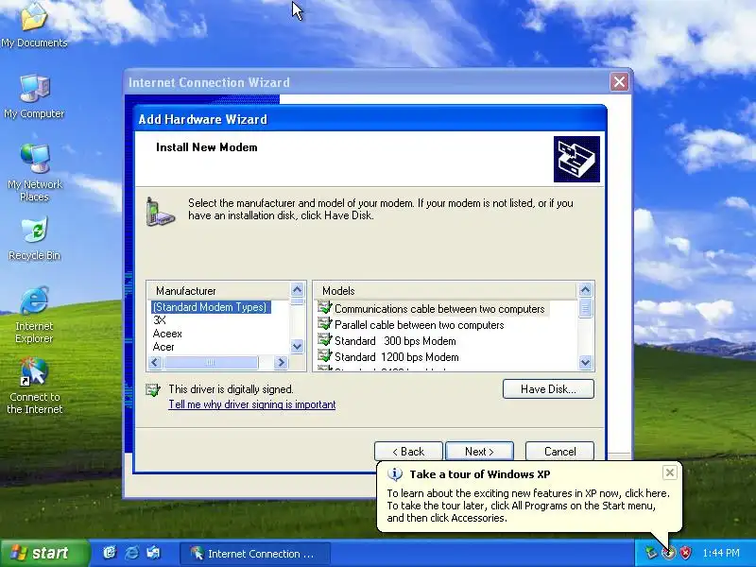The height and width of the screenshot is (567, 756).
Task: Click Internet Connection taskbar button
Action: pos(255,554)
